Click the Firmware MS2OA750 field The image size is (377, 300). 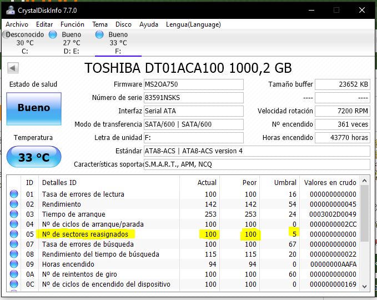pos(193,84)
